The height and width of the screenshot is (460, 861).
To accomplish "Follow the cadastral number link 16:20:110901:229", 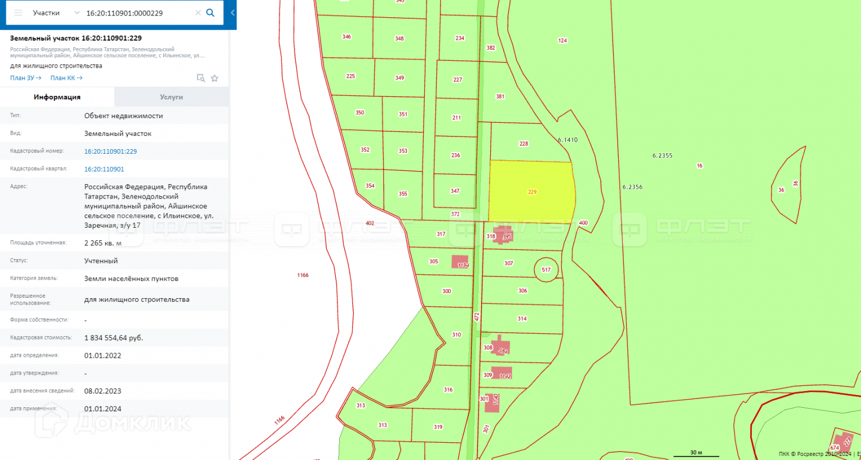I will point(110,151).
